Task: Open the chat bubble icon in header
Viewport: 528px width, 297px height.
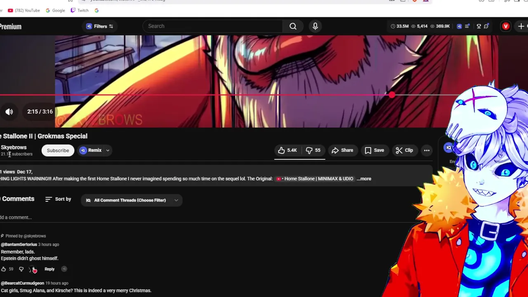Action: pos(486,26)
